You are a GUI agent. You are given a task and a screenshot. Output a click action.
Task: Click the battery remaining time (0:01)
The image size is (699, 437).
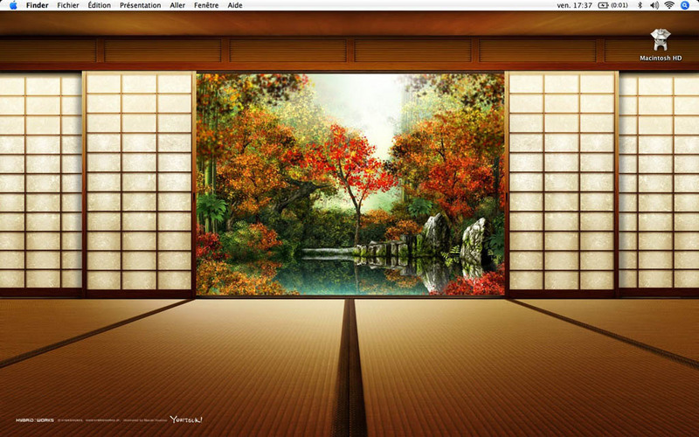619,5
